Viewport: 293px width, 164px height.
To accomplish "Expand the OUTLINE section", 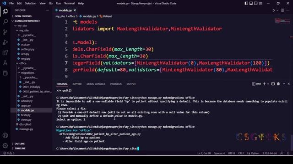I will tap(19, 144).
